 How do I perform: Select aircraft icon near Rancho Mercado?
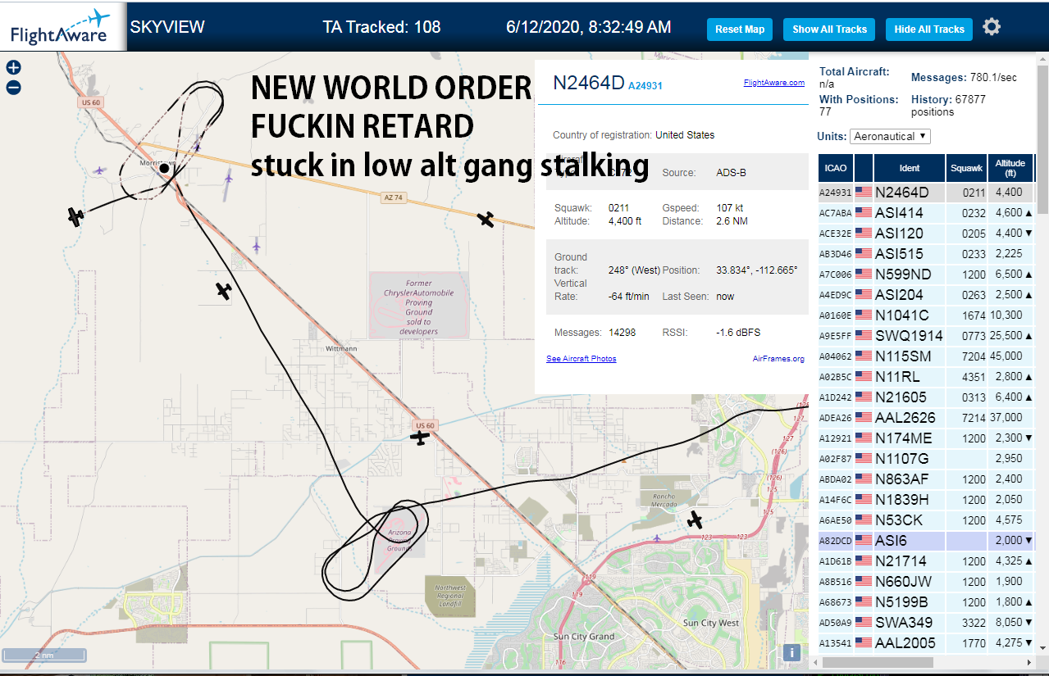[x=696, y=519]
